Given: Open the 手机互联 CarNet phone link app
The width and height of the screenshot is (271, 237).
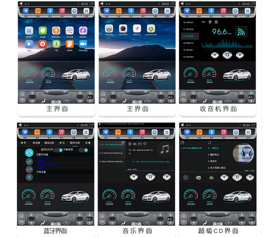Looking at the screenshot, I should pyautogui.click(x=70, y=31).
